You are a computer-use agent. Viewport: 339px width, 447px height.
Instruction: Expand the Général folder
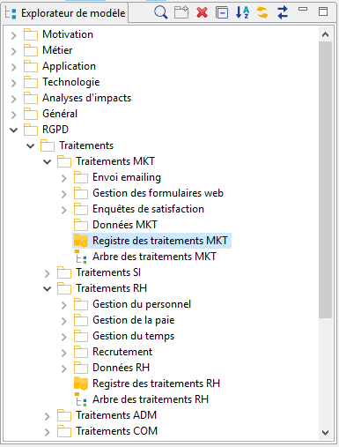13,115
